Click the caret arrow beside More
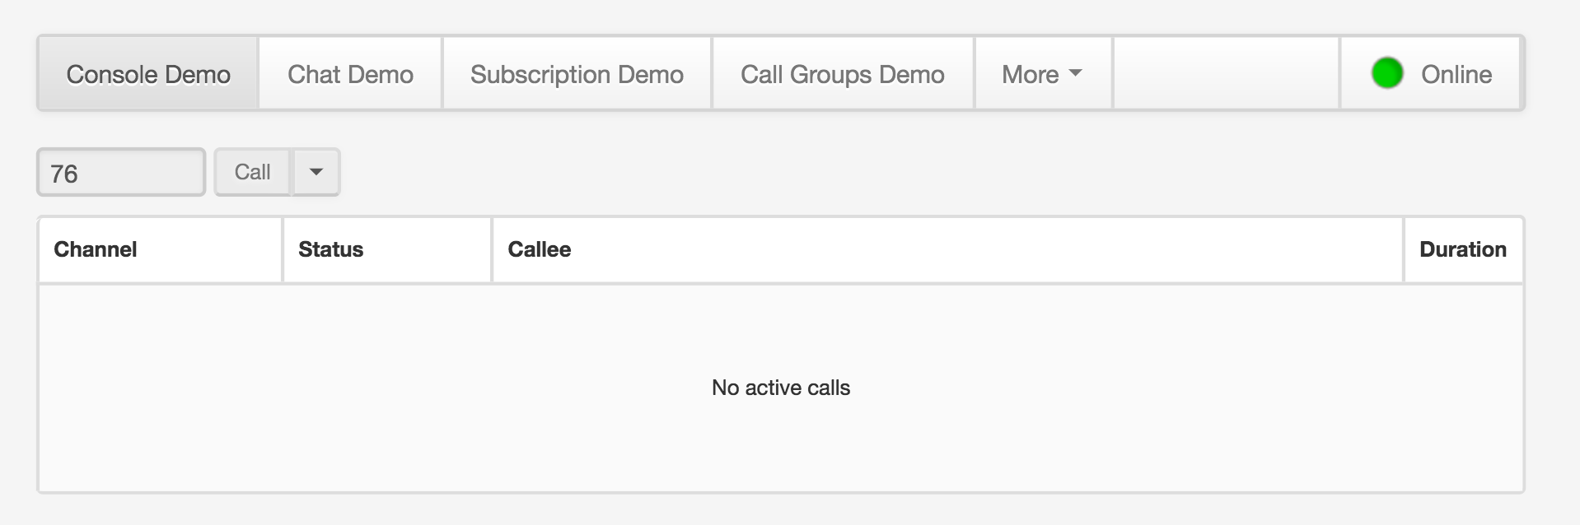The image size is (1580, 525). point(1075,73)
